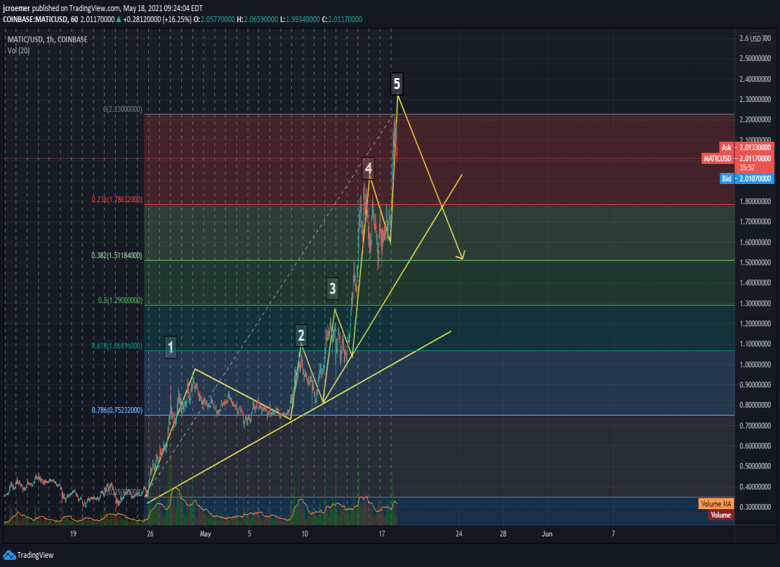Screen dimensions: 780x567
Task: Click the wave 1 label box
Action: point(171,347)
